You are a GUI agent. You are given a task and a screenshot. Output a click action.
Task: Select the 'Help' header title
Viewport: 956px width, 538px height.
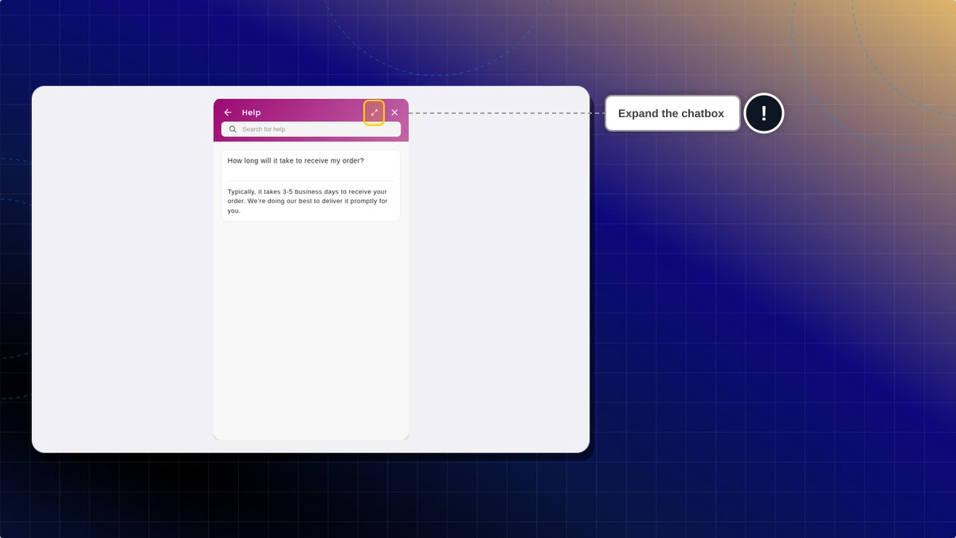(x=251, y=112)
